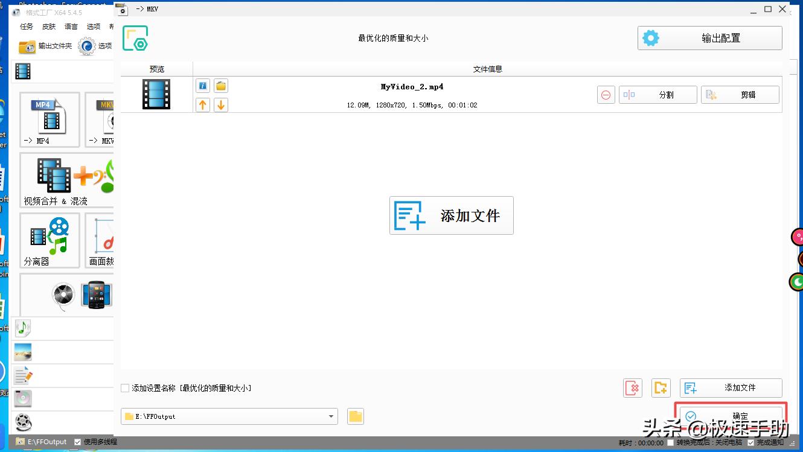Viewport: 803px width, 452px height.
Task: Select the 分离器 splitter tool
Action: tap(50, 240)
